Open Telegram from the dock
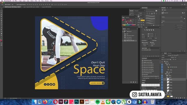The image size is (187, 105). 119,102
